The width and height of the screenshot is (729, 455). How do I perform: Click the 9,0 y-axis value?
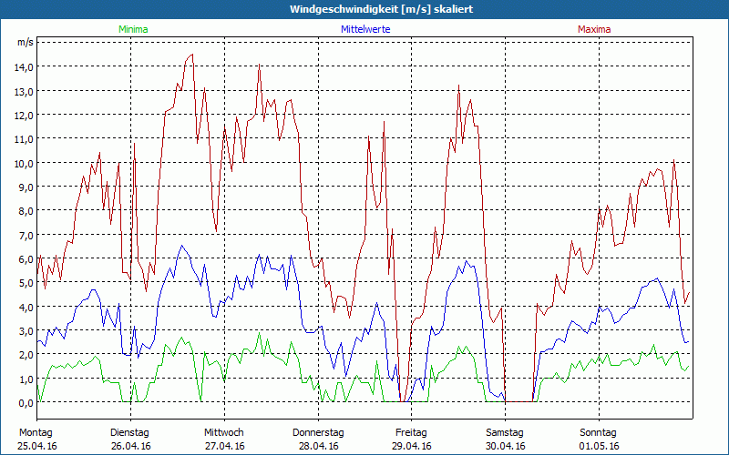click(26, 187)
